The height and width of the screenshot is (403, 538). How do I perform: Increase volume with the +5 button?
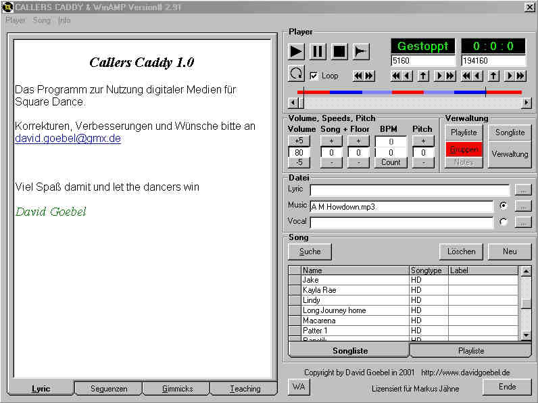pyautogui.click(x=299, y=141)
